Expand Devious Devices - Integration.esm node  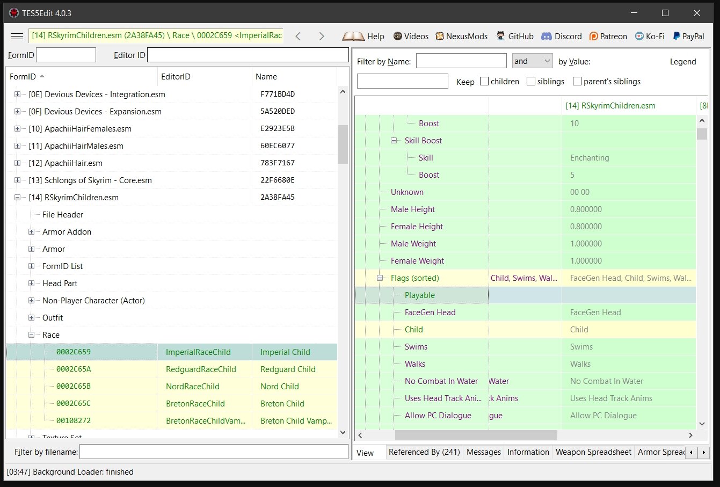(17, 94)
